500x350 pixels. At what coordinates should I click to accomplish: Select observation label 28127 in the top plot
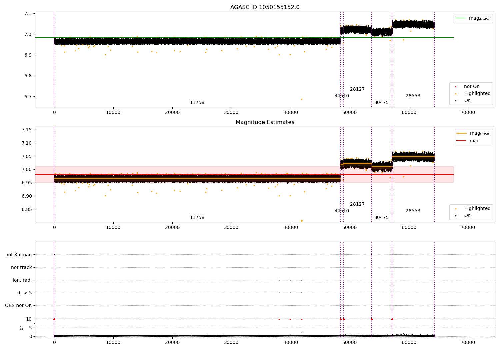pyautogui.click(x=357, y=89)
